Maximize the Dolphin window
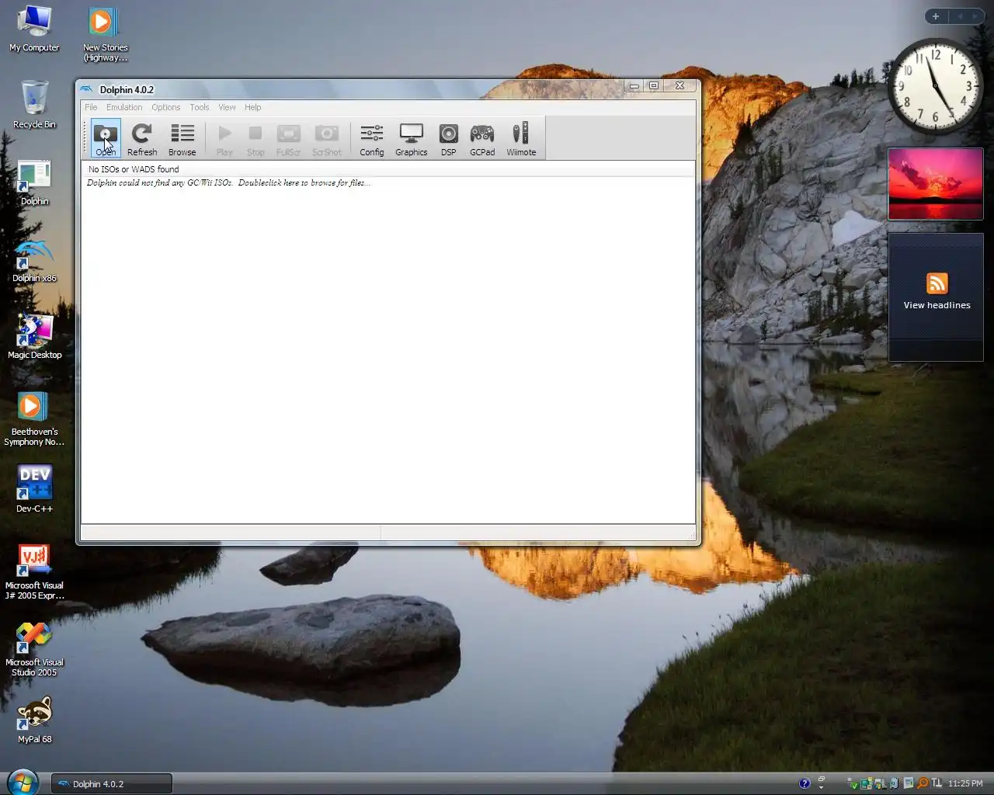Viewport: 994px width, 795px height. coord(654,85)
